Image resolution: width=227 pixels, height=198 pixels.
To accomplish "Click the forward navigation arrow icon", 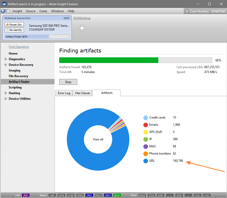I will pos(8,11).
